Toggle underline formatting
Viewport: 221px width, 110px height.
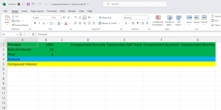pyautogui.click(x=44, y=23)
